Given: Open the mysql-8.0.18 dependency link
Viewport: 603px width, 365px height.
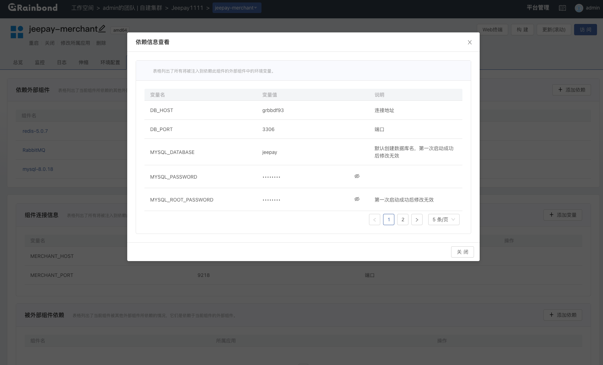Looking at the screenshot, I should 38,169.
